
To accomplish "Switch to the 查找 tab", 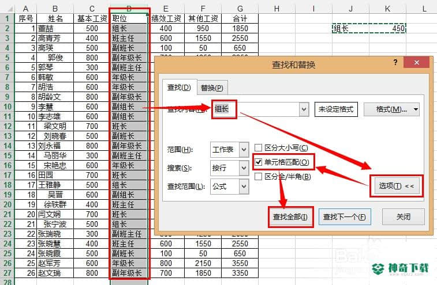I will click(179, 88).
